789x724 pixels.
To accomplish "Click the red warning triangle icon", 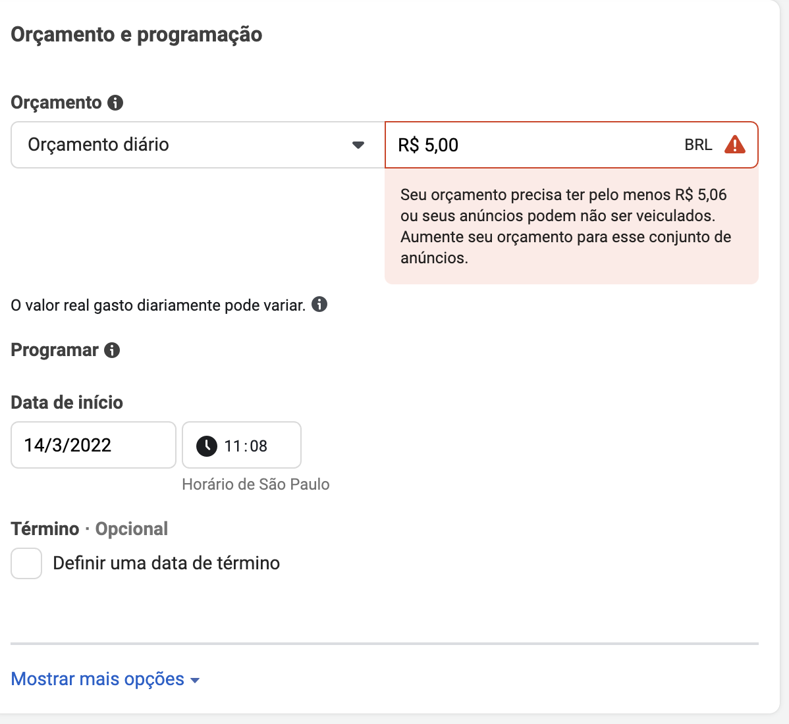I will pyautogui.click(x=734, y=144).
